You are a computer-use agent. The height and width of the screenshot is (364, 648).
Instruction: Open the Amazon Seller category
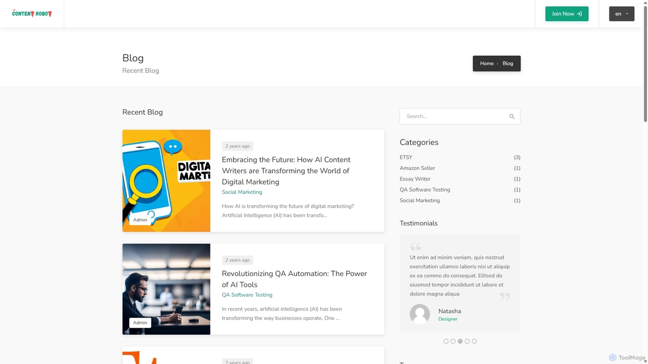[x=417, y=168]
